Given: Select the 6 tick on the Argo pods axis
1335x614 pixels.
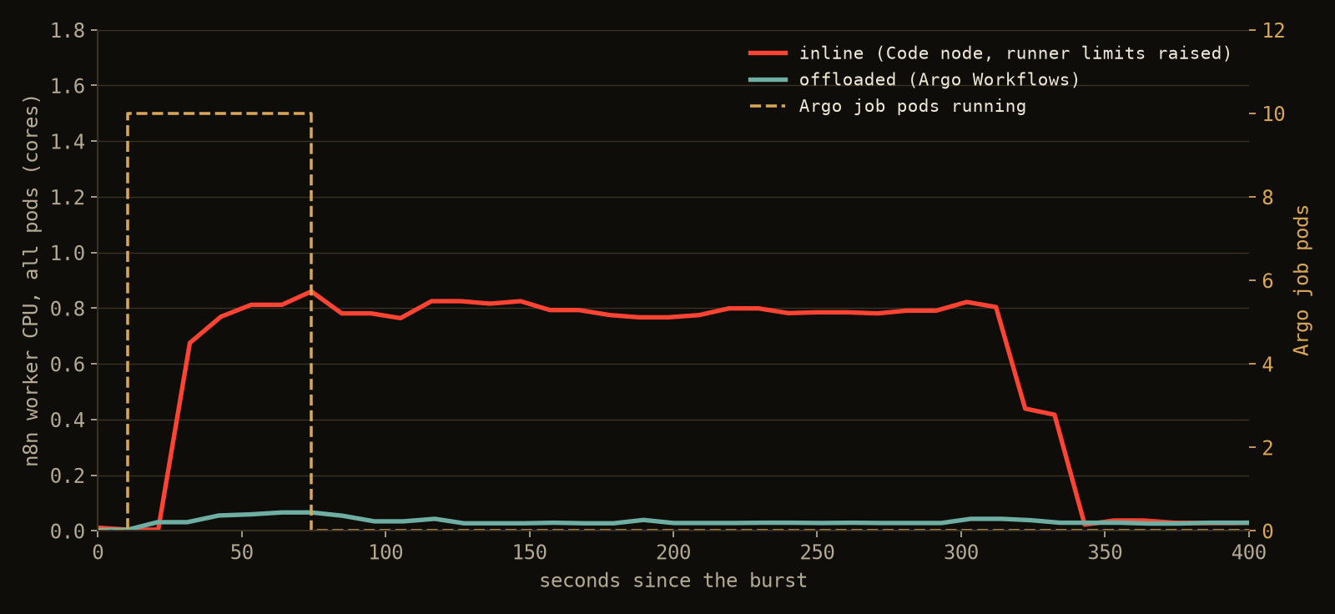Looking at the screenshot, I should [1267, 281].
